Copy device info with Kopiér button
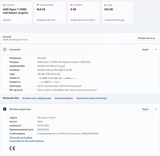 point(145,50)
